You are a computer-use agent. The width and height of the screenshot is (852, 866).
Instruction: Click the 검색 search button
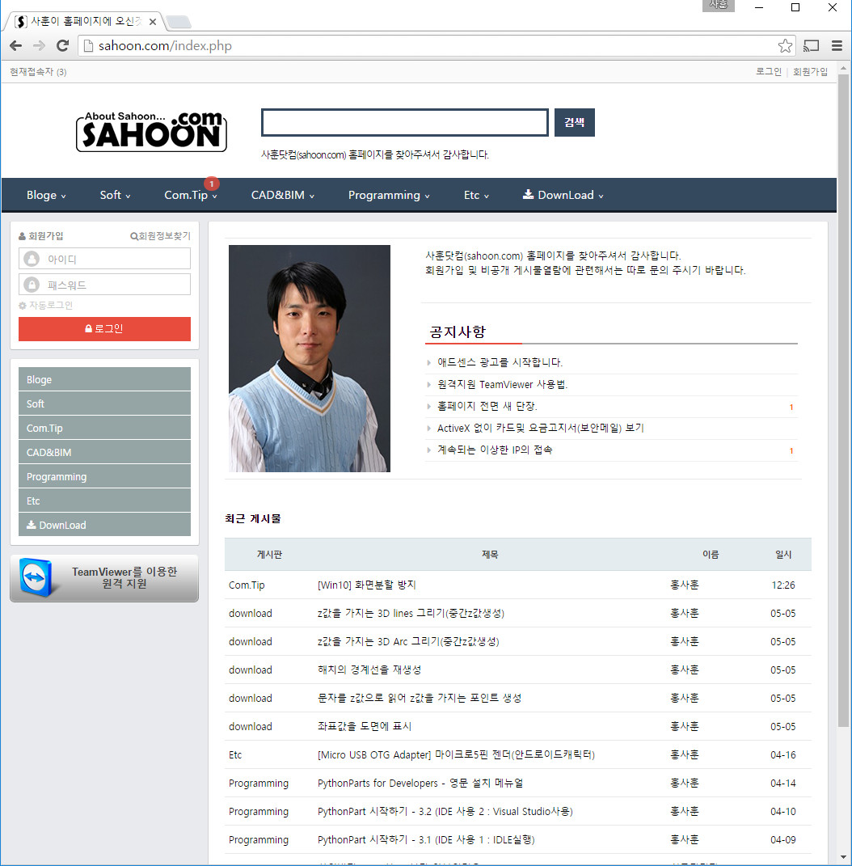point(574,122)
